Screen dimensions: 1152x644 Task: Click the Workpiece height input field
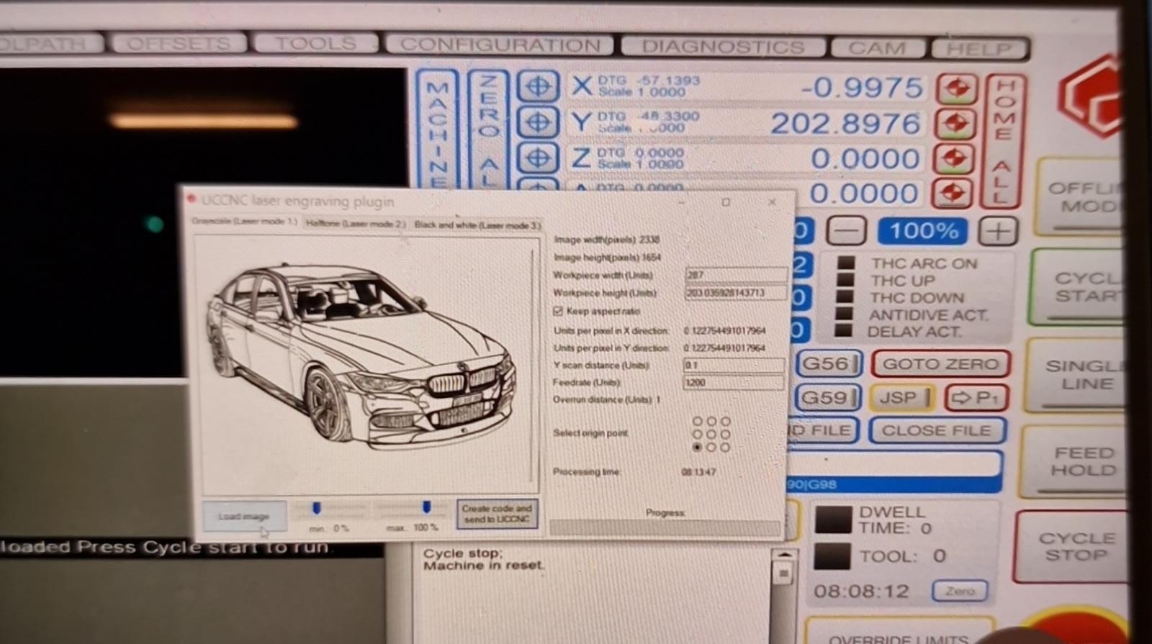[x=734, y=292]
